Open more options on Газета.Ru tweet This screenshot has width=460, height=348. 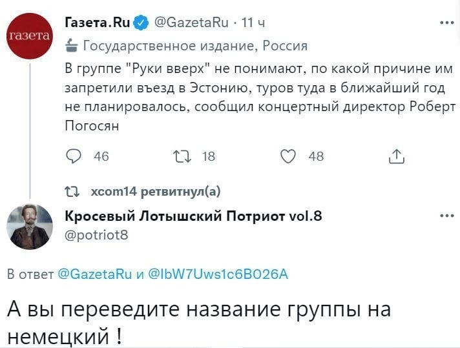pyautogui.click(x=446, y=23)
